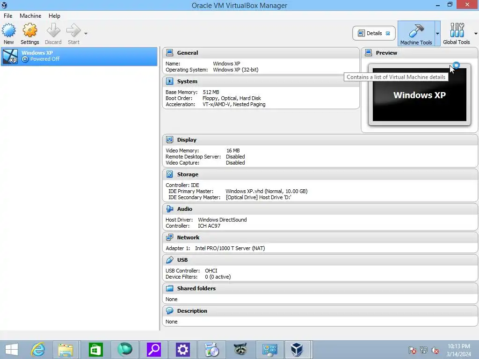Click the purple Search taskbar icon

153,350
